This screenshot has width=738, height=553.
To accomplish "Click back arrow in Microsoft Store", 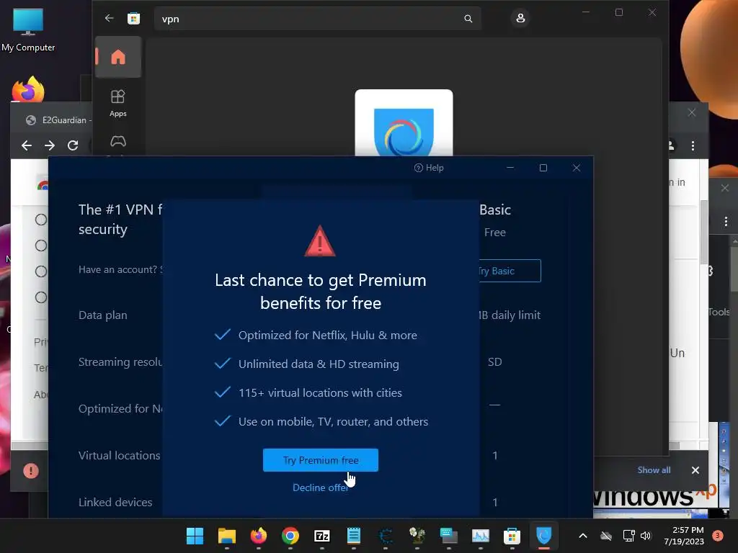I will point(110,18).
